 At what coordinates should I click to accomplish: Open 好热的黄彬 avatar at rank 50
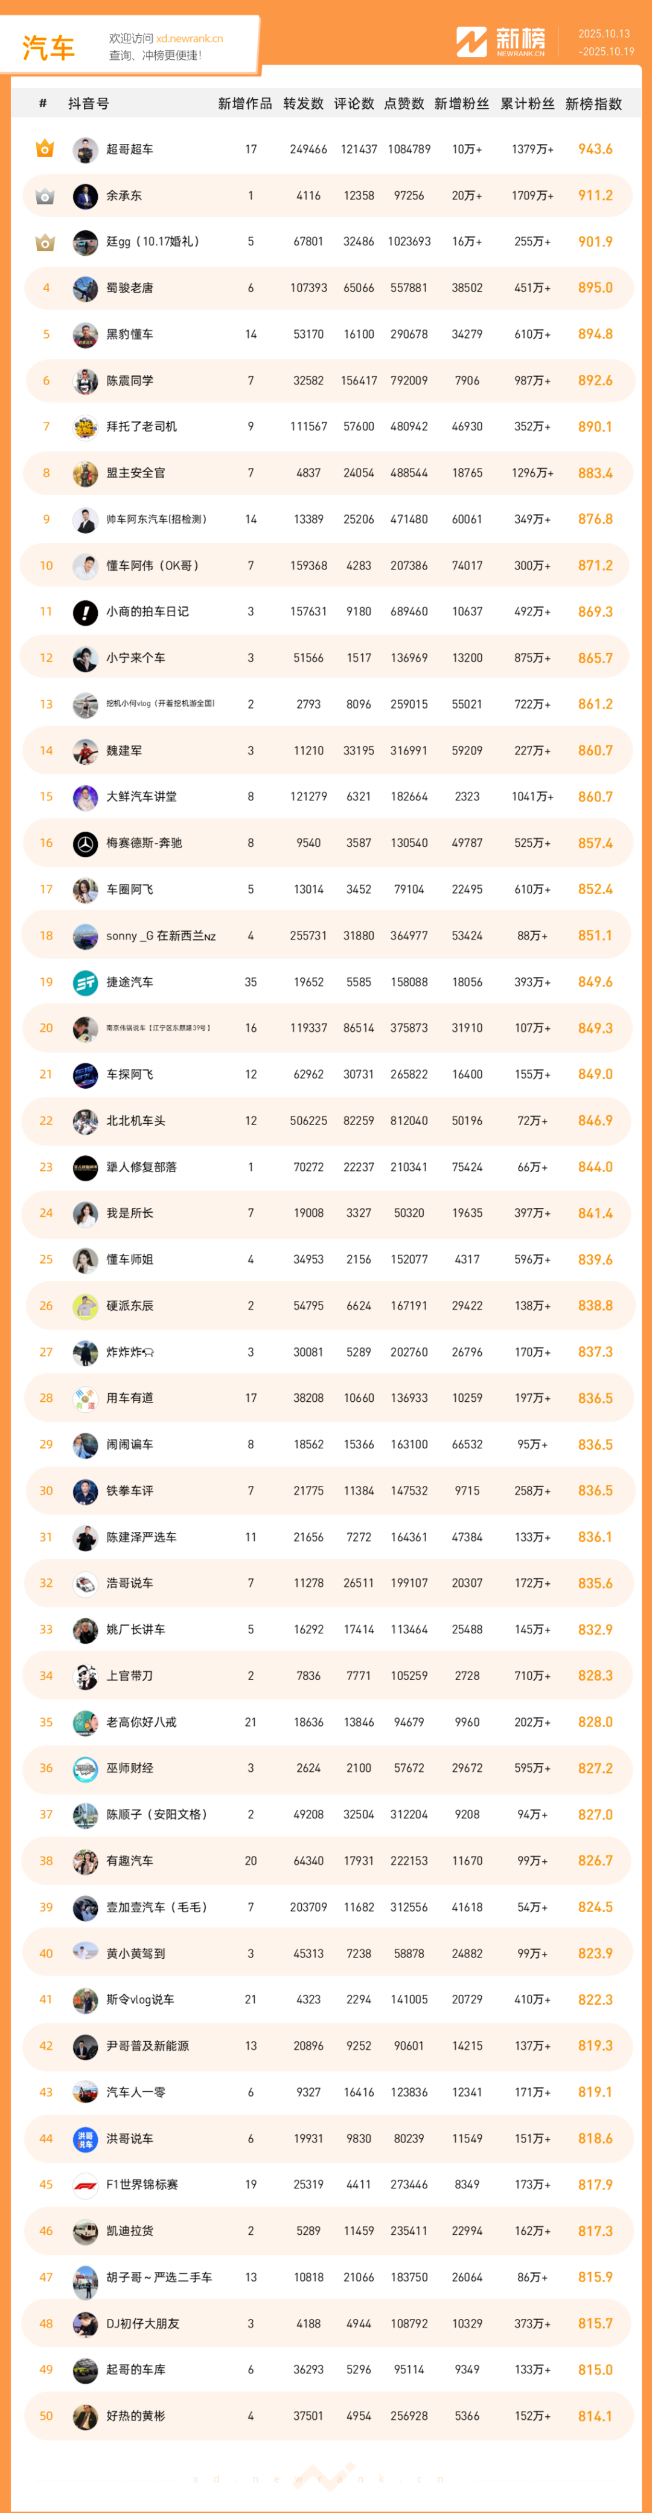[86, 2416]
